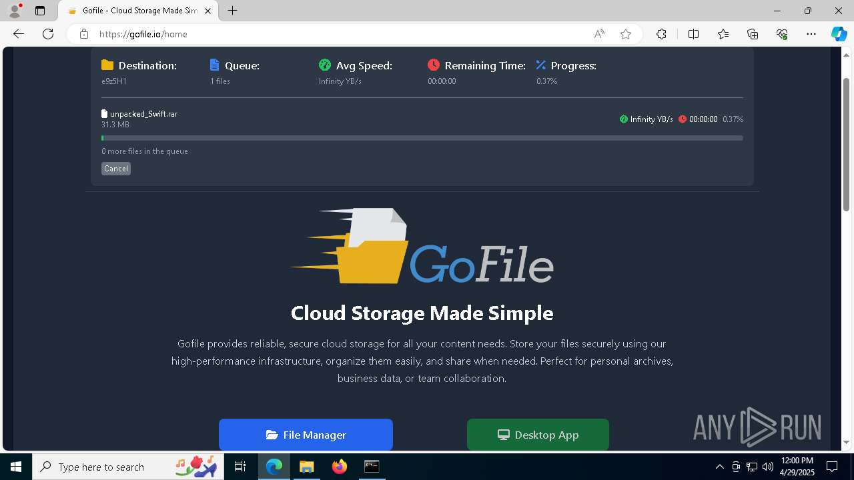The height and width of the screenshot is (480, 854).
Task: Open Settings and more ellipsis menu
Action: tap(811, 34)
